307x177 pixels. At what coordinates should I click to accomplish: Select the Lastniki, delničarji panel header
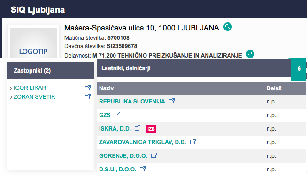tap(194, 68)
